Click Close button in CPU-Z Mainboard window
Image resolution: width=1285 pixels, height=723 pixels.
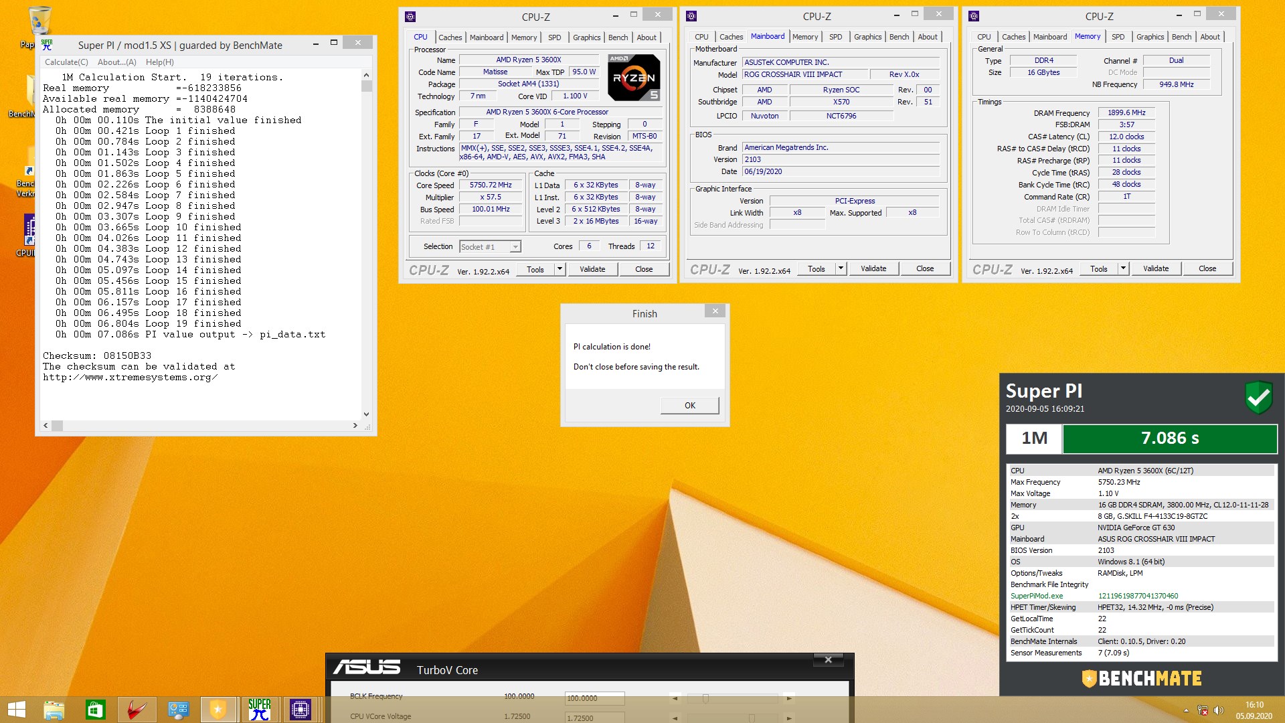925,268
